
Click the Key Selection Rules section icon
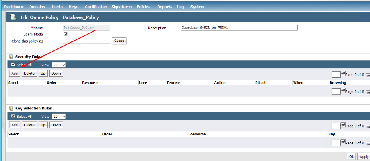click(11, 109)
